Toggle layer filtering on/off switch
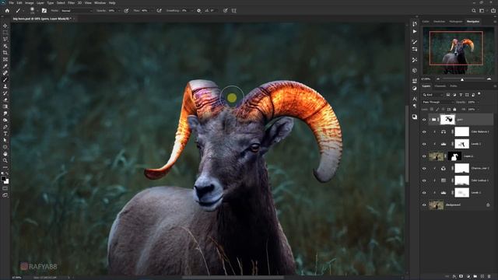498x280 pixels. (x=479, y=94)
